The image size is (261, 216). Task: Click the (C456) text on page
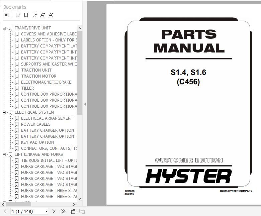tap(188, 82)
